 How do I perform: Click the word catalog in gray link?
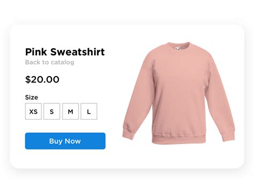[x=62, y=62]
